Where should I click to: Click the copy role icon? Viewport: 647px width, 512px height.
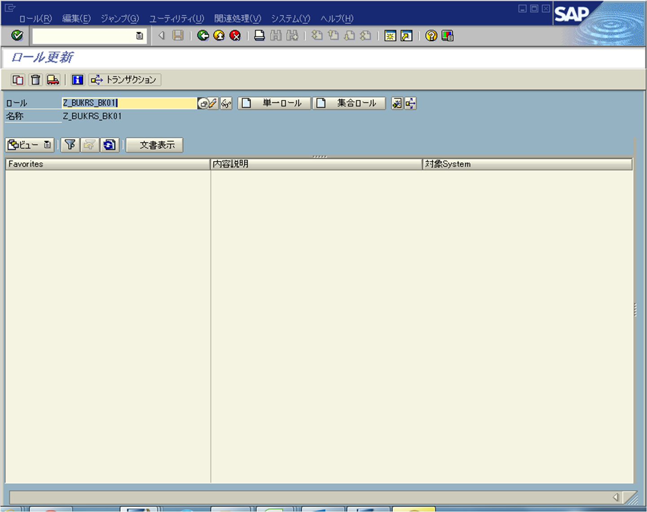pos(18,80)
